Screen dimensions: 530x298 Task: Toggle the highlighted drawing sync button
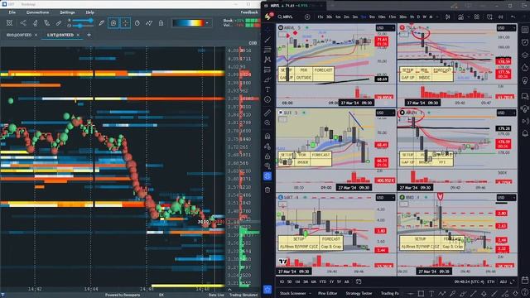click(x=267, y=176)
